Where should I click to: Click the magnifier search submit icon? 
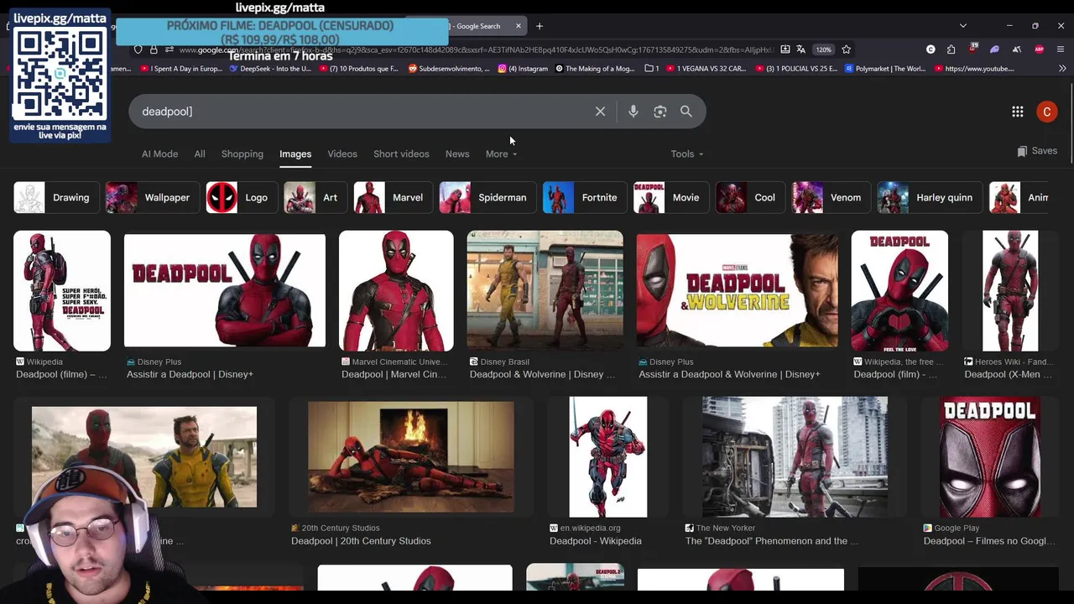(x=686, y=112)
